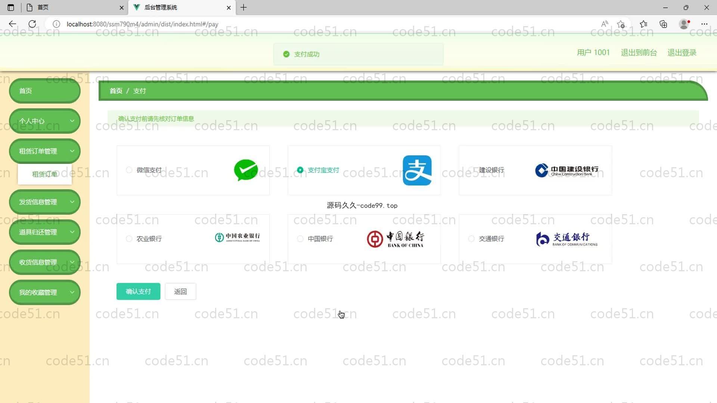This screenshot has height=403, width=717.
Task: Switch to the 后台管理系统 browser tab
Action: (x=182, y=7)
